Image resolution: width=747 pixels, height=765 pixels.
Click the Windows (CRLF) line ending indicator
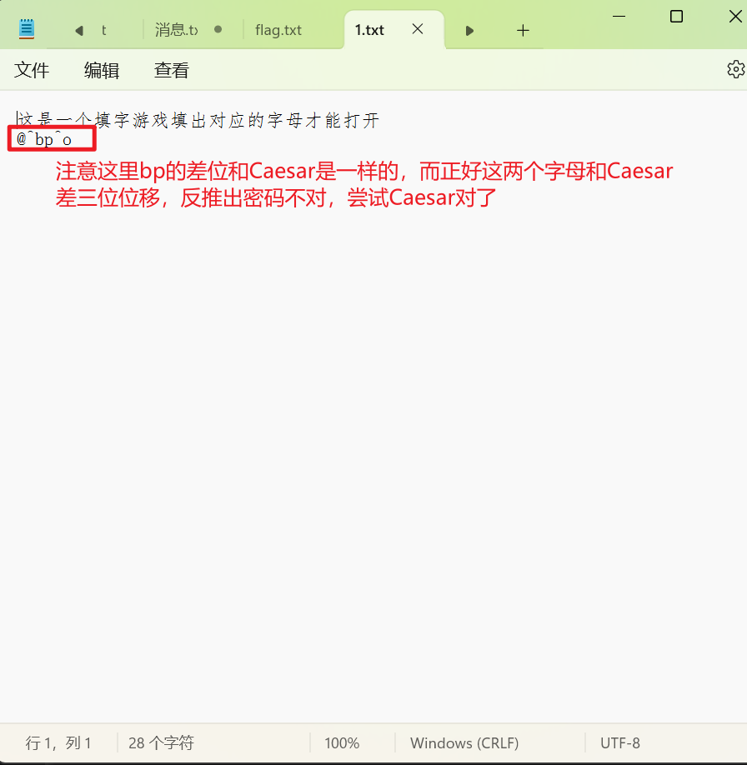464,742
